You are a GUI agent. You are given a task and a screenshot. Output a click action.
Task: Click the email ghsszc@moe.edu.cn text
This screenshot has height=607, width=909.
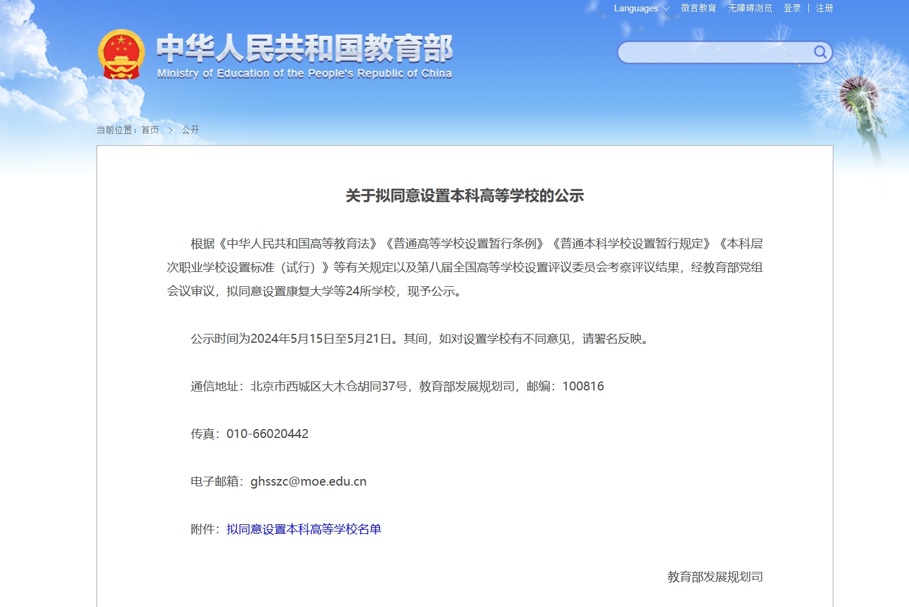[309, 481]
